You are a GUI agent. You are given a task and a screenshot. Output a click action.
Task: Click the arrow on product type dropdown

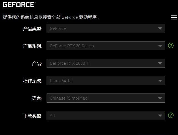160,28
